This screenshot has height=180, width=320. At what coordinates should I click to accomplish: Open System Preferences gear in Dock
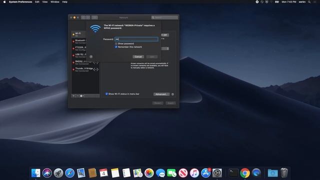pyautogui.click(x=217, y=173)
